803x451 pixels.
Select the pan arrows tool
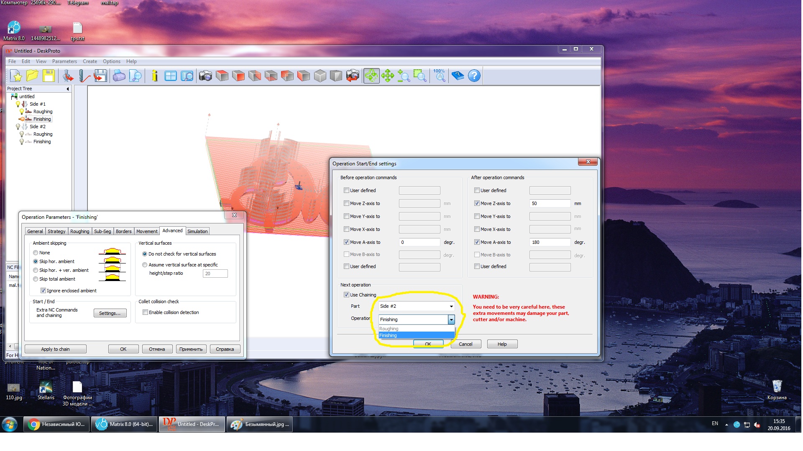click(x=387, y=76)
